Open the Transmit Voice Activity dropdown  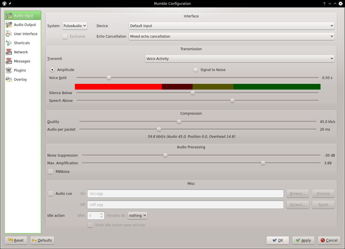coord(240,59)
